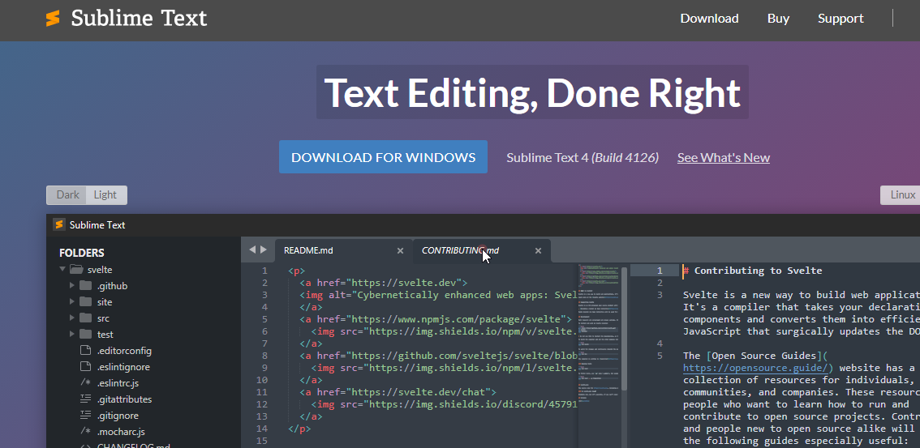Viewport: 920px width, 448px height.
Task: Switch to the CONTRIBUTING.md tab
Action: click(x=482, y=250)
